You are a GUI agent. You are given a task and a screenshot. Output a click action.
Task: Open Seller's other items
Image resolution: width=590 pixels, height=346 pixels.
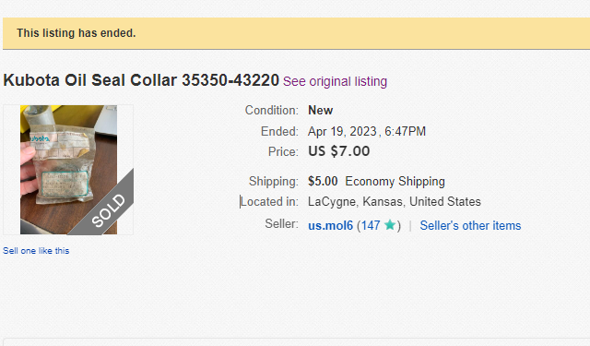tap(470, 225)
